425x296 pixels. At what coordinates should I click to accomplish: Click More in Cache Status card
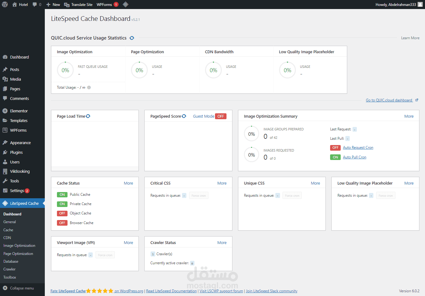click(x=128, y=183)
